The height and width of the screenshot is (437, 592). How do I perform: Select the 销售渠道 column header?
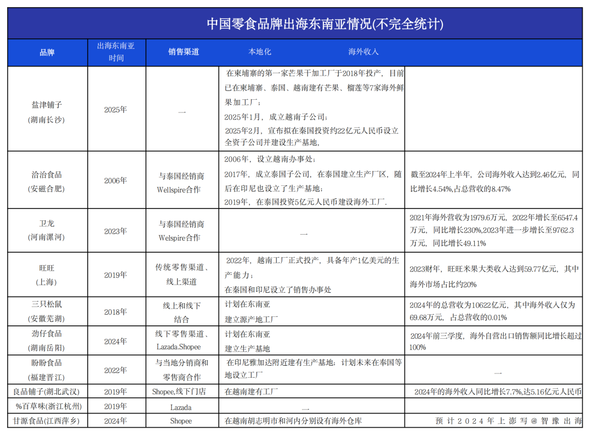[x=181, y=52]
